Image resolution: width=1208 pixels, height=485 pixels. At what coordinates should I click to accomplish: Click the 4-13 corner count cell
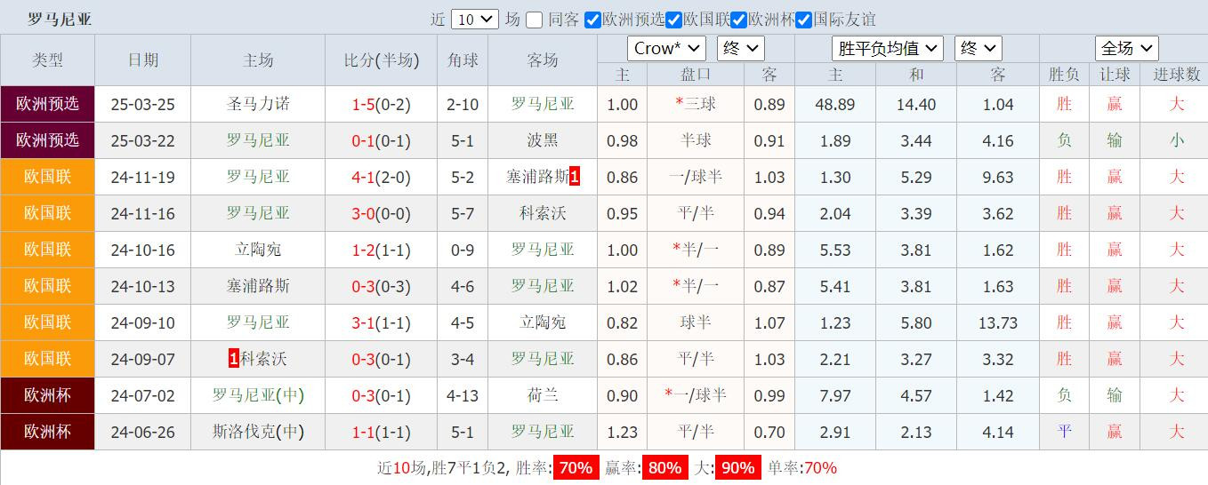click(463, 395)
